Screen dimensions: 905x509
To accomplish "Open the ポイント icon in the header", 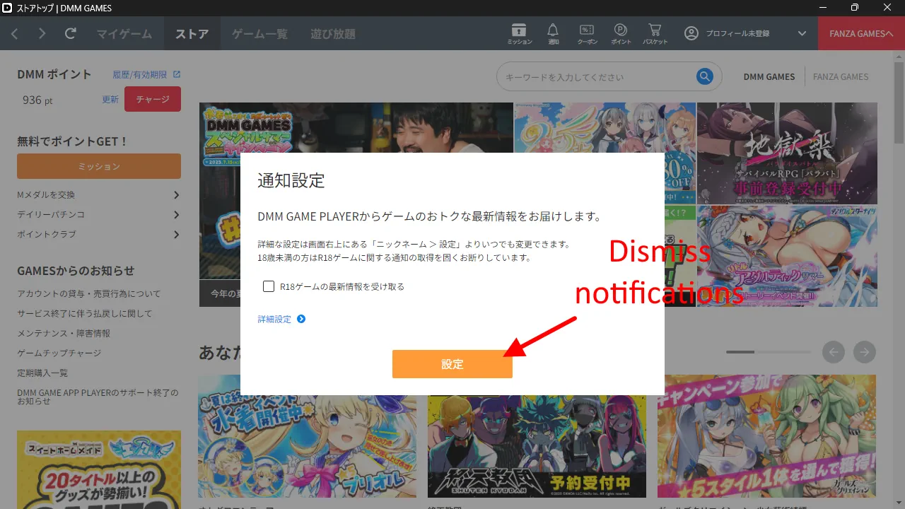I will click(x=621, y=33).
